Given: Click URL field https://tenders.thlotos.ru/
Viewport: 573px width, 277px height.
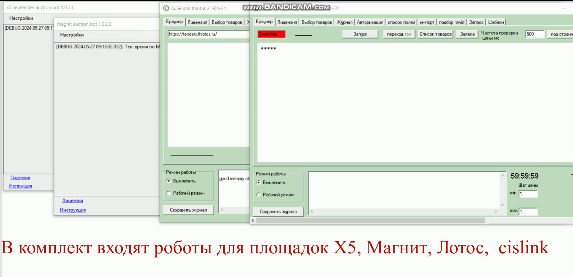Looking at the screenshot, I should (x=209, y=34).
